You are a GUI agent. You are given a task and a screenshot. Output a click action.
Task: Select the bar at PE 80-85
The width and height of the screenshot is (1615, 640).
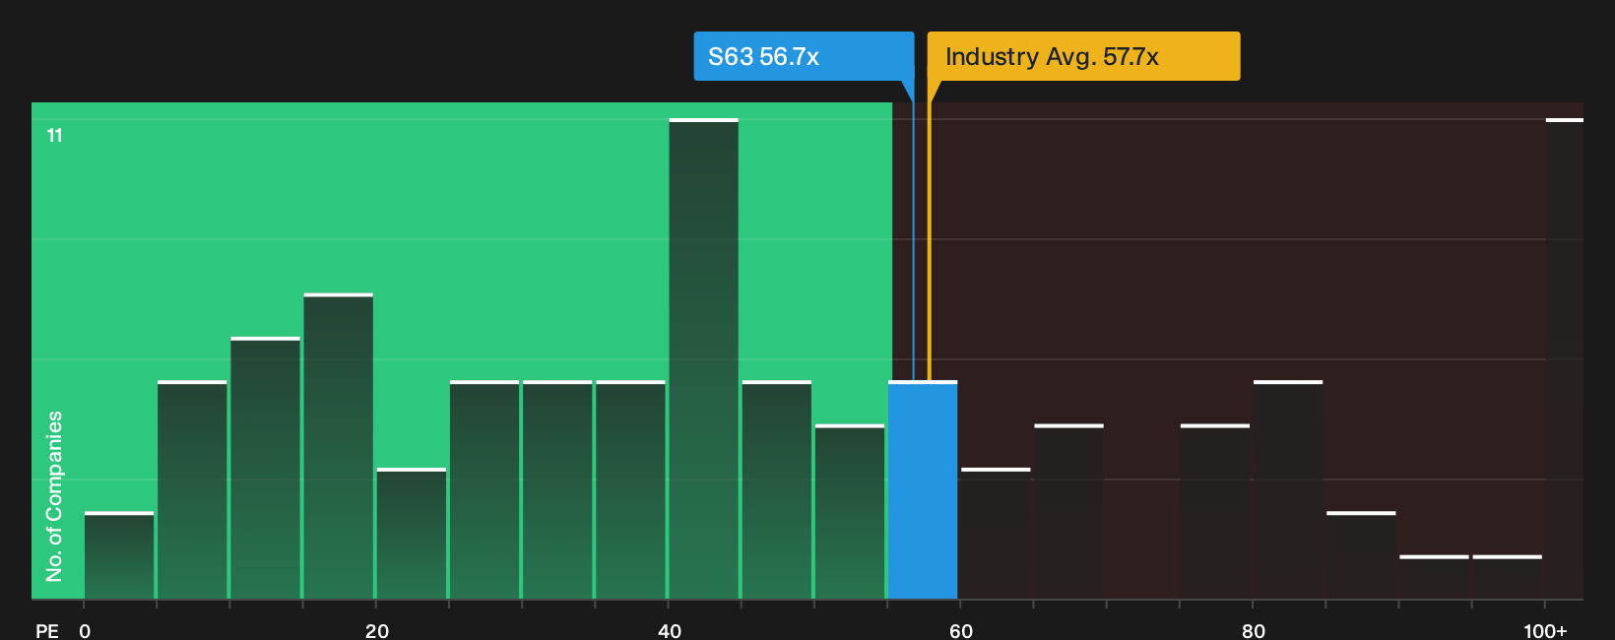[x=1288, y=489]
